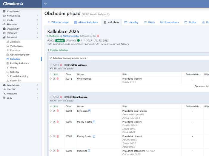
Task: Delete the Úklid vrátnice group 00005
Action: coord(61,65)
